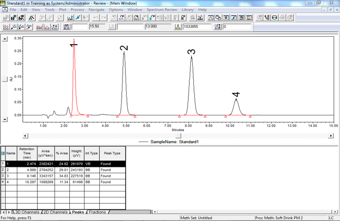Switch to the 3D Channels tab

tap(27, 212)
